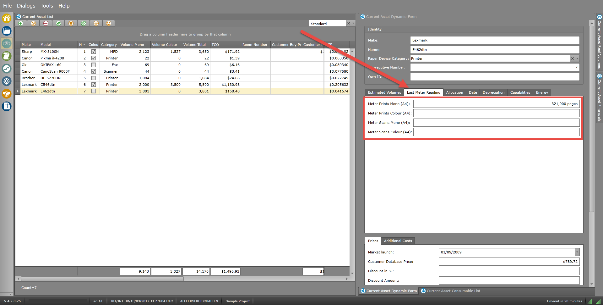The height and width of the screenshot is (305, 603).
Task: Click the Meter Scans Mono (A4) field
Action: (x=496, y=123)
